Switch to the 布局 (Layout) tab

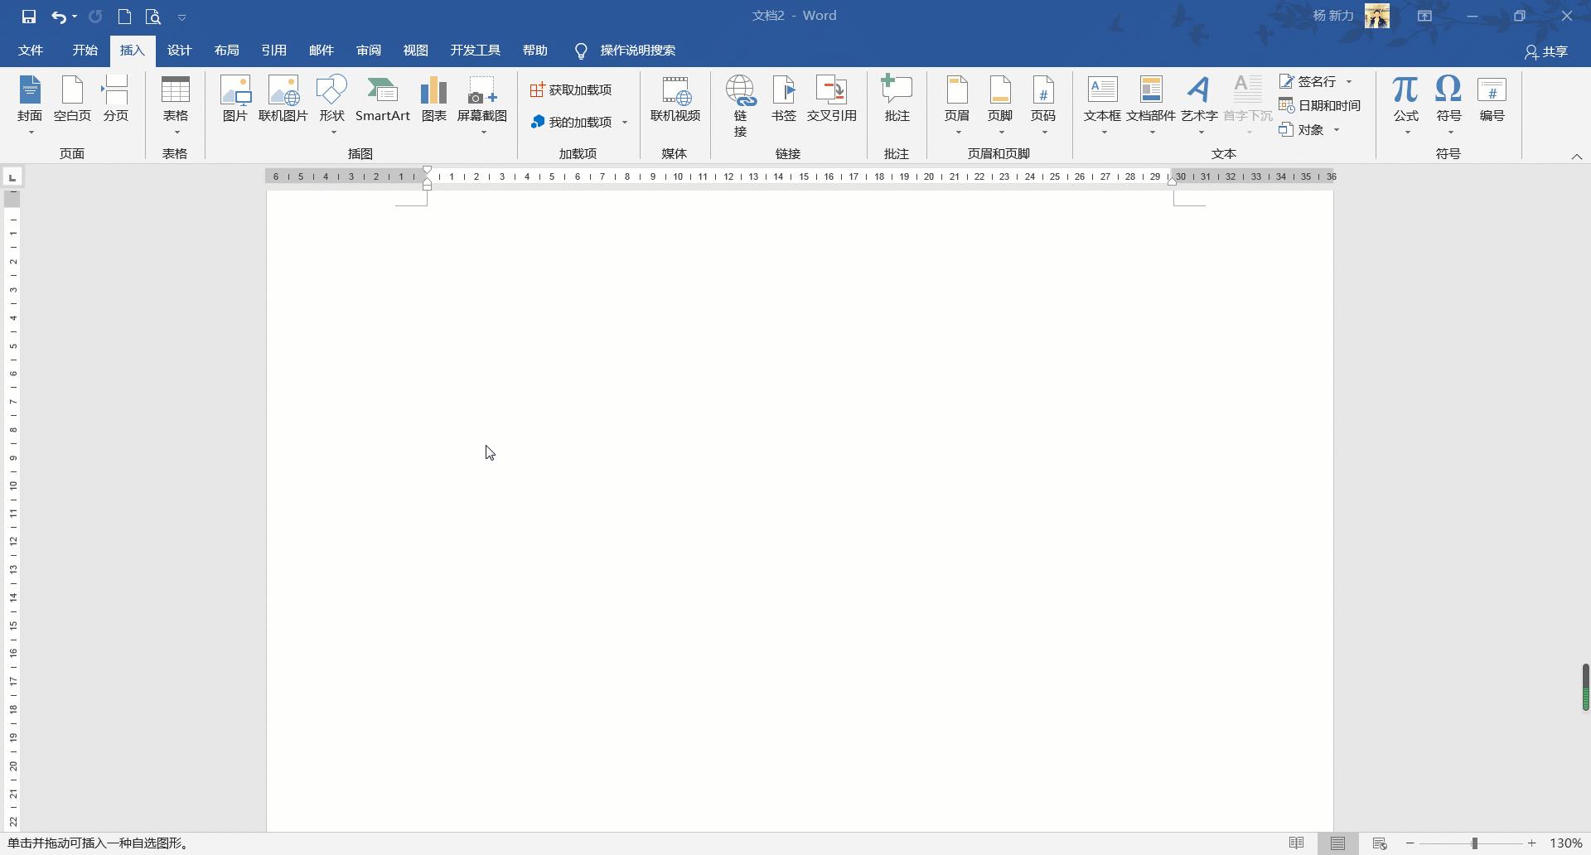pos(226,51)
